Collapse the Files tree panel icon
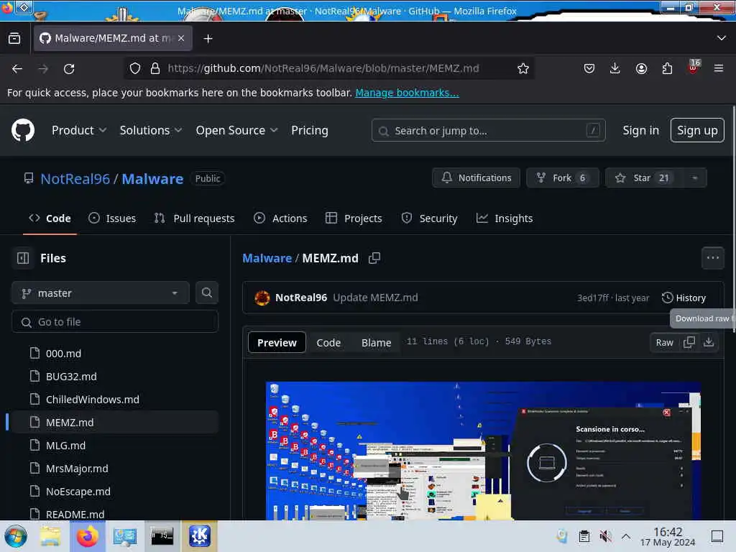This screenshot has width=736, height=552. [x=23, y=258]
